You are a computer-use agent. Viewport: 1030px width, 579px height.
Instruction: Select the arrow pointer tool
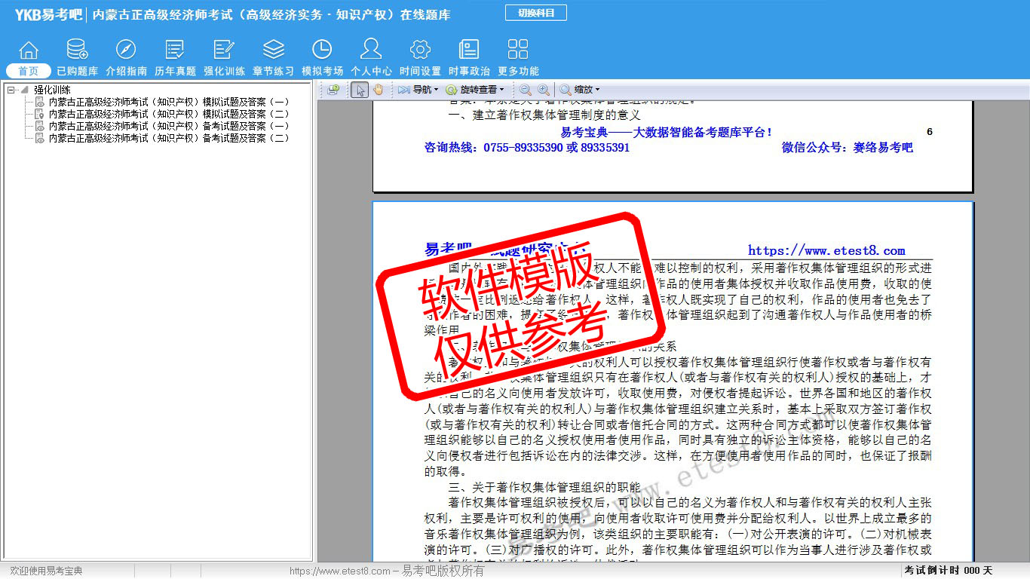coord(360,90)
